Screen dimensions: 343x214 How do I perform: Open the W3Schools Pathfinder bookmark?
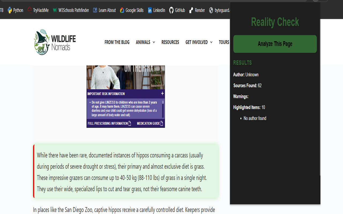71,10
